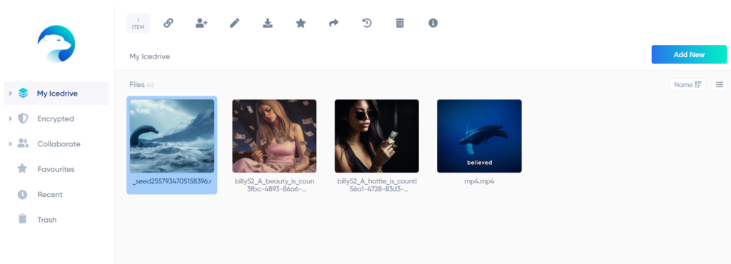Click the pencil rename icon
Screen dimensions: 731x264
234,23
